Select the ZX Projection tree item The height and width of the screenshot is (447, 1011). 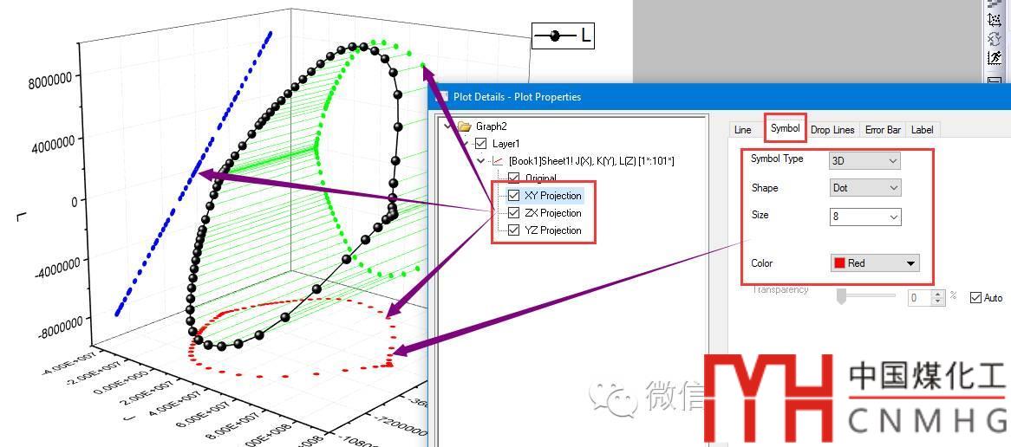coord(553,212)
